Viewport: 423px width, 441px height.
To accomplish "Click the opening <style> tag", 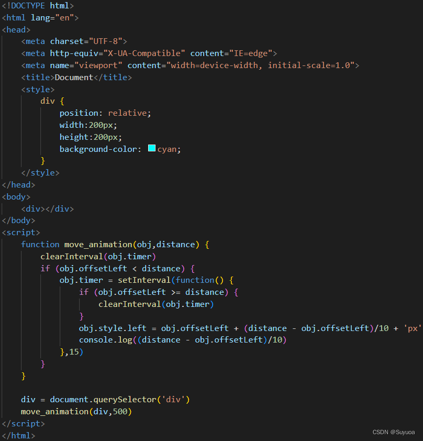I will [x=38, y=90].
